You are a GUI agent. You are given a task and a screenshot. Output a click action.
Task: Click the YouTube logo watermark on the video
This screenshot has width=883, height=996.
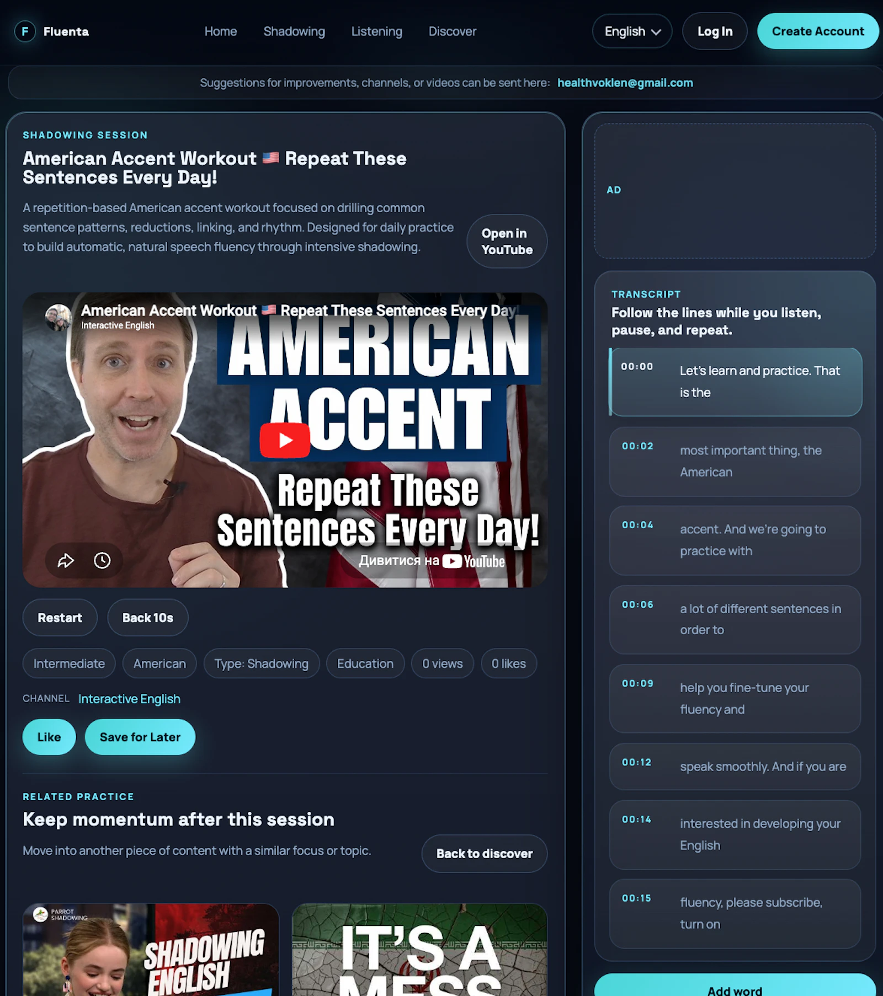(x=474, y=561)
